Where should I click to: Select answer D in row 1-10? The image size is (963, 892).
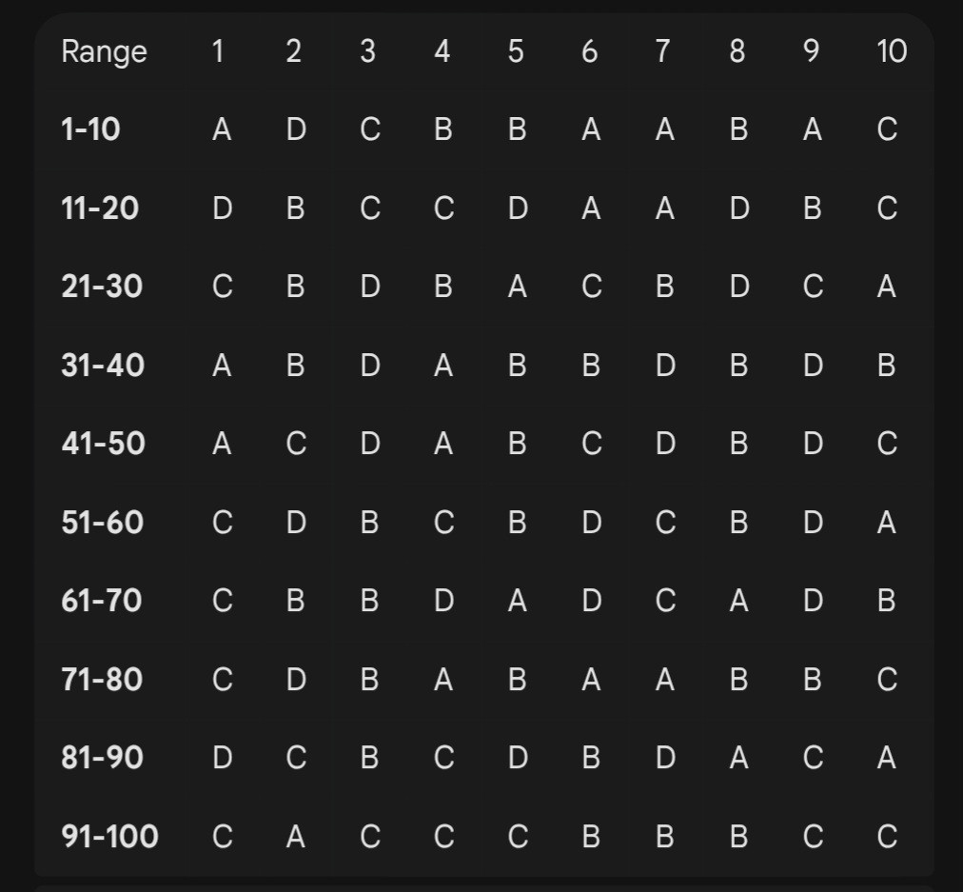click(296, 129)
